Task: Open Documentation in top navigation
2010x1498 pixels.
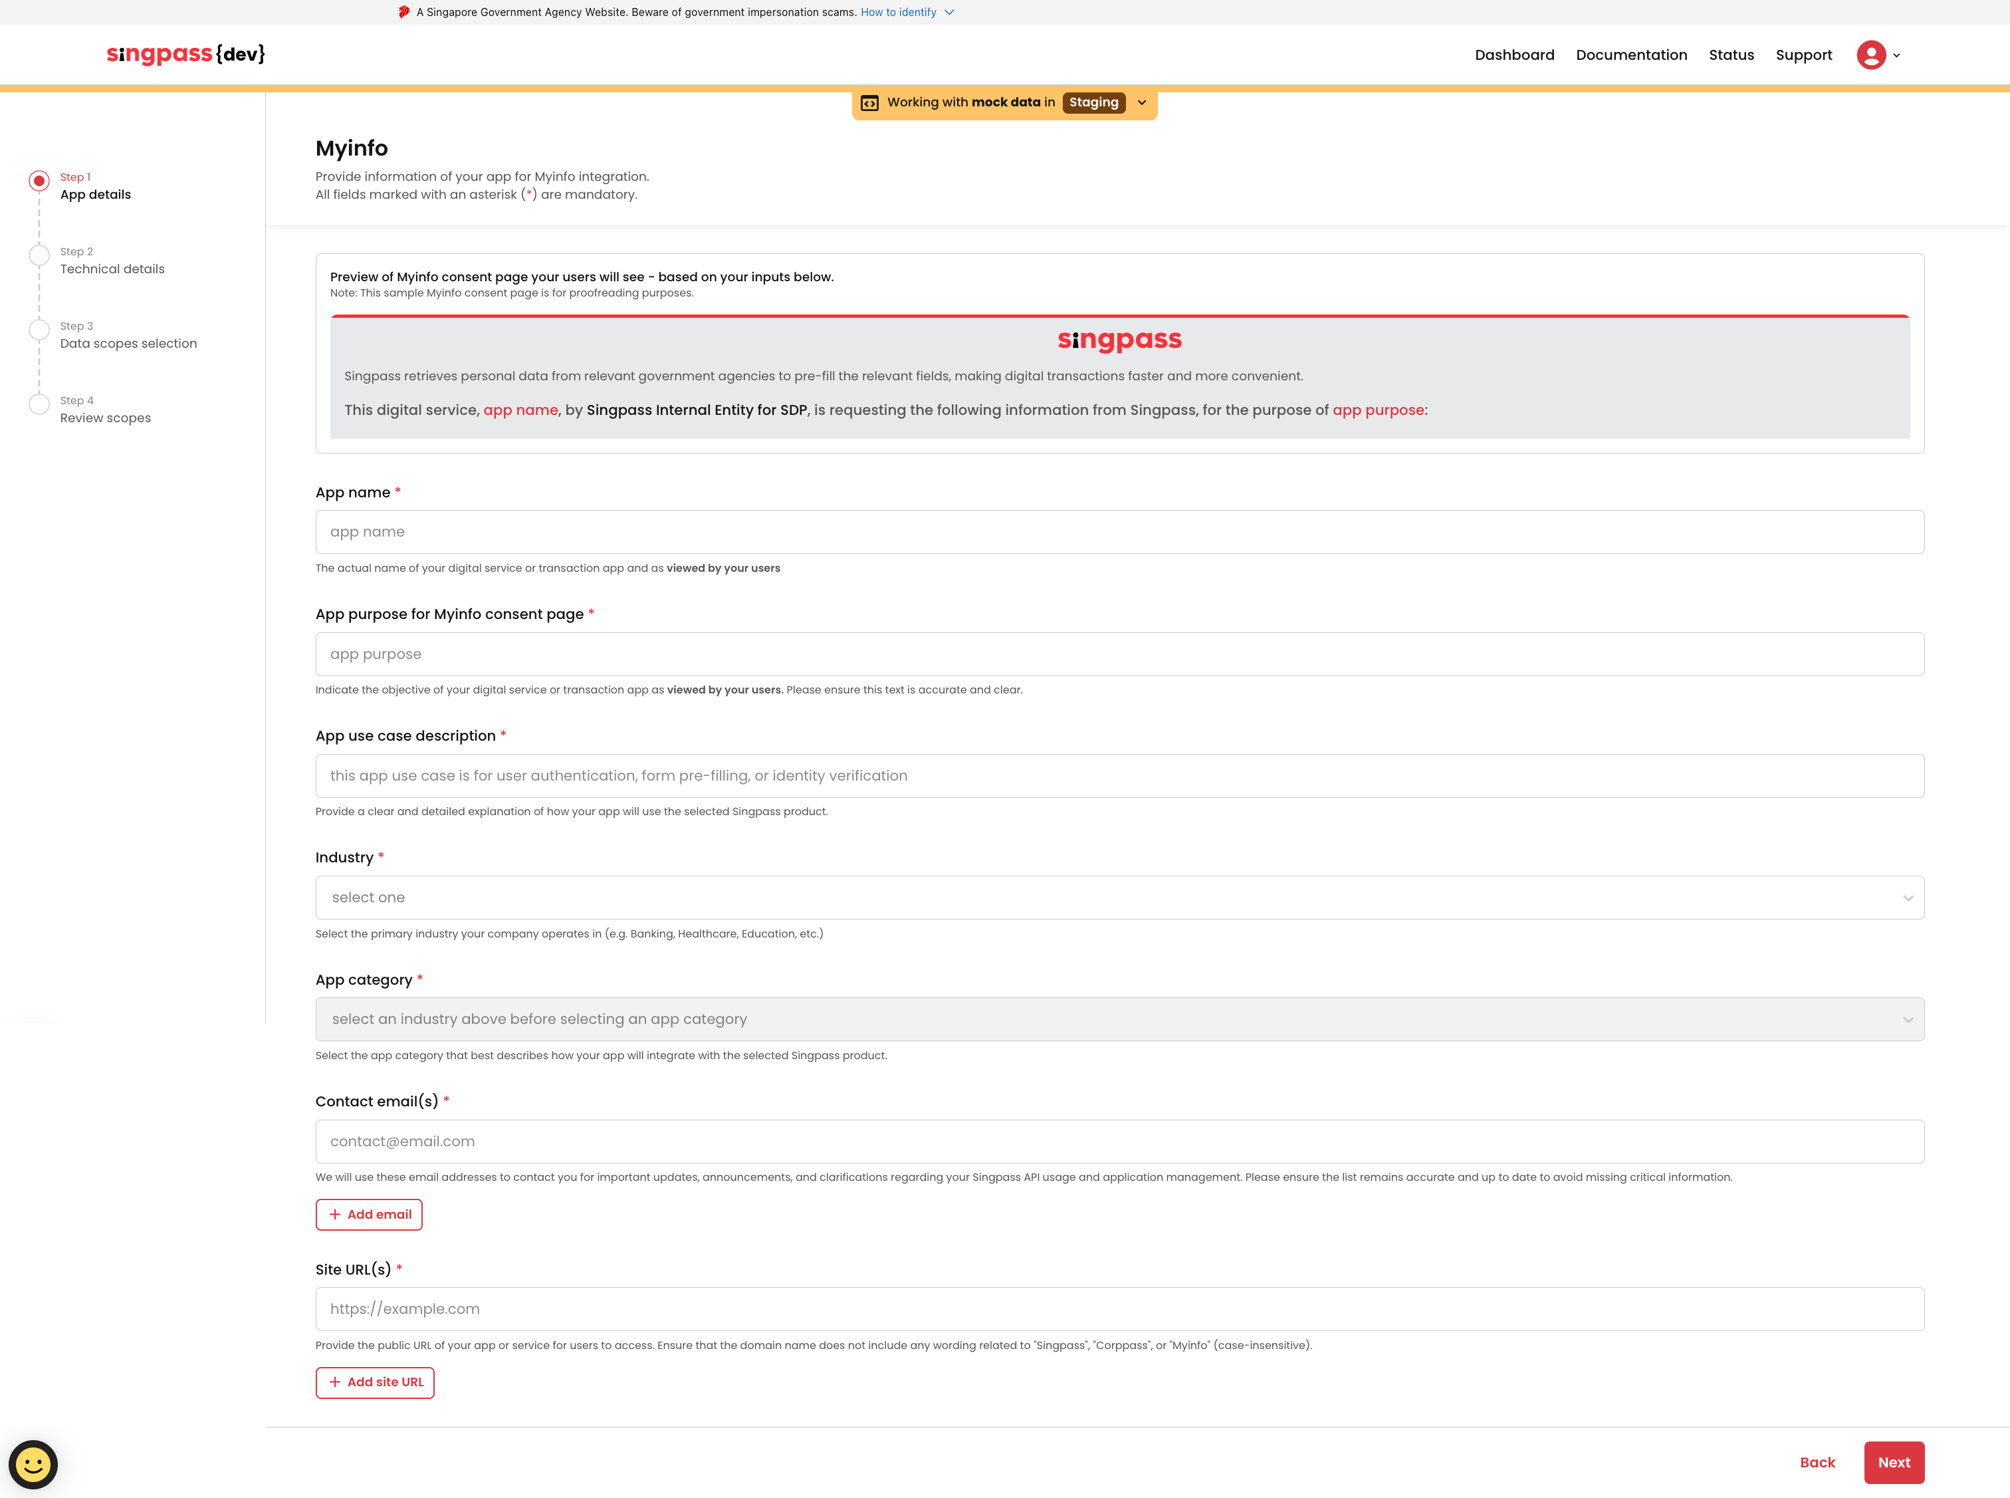Action: [x=1630, y=55]
